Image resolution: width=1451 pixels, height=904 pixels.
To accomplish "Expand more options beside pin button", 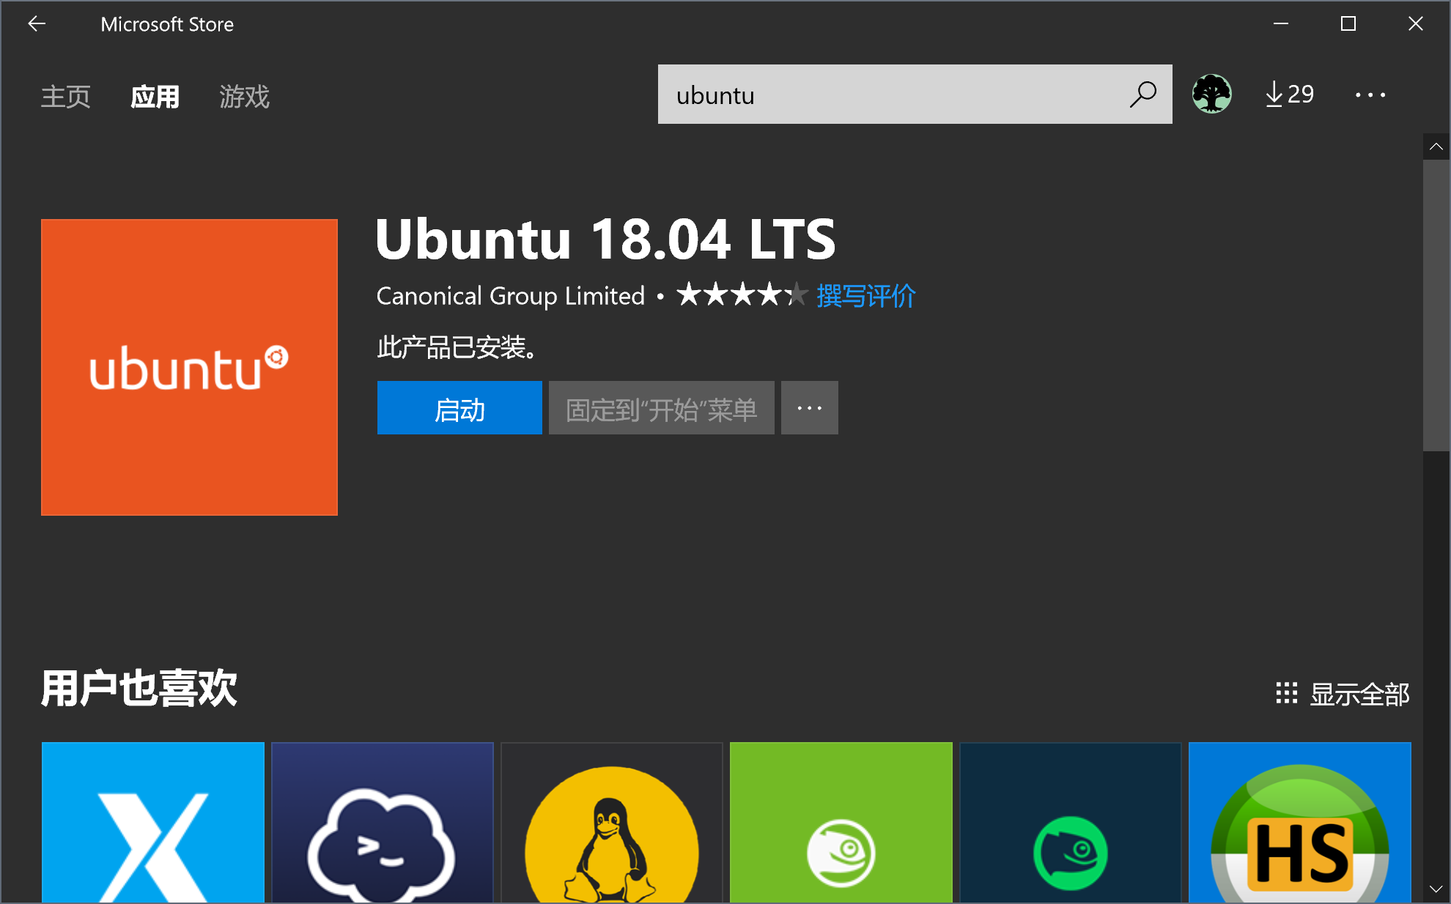I will 809,408.
